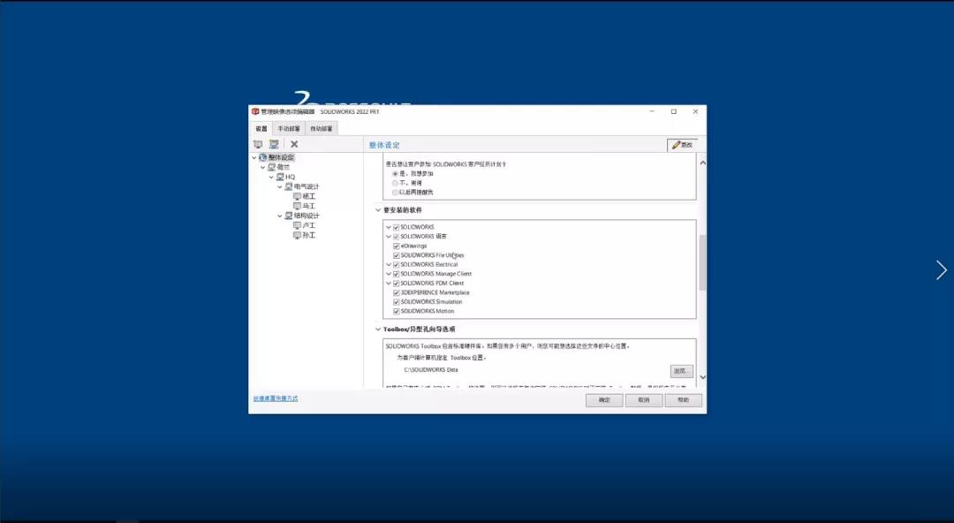Collapse the 结构设计 tree node
Image resolution: width=954 pixels, height=523 pixels.
(x=280, y=216)
